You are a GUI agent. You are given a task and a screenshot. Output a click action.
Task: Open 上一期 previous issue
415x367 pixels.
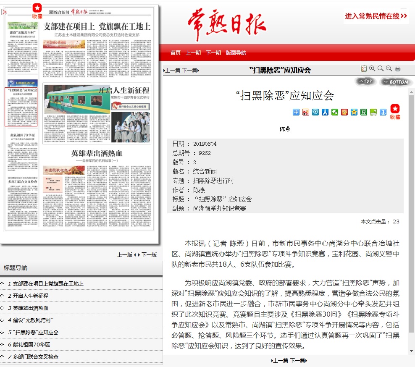point(193,52)
